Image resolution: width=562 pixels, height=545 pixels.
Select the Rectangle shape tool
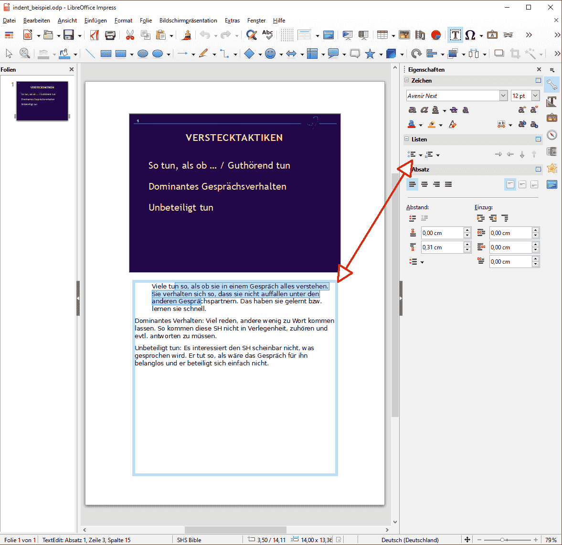click(x=106, y=54)
